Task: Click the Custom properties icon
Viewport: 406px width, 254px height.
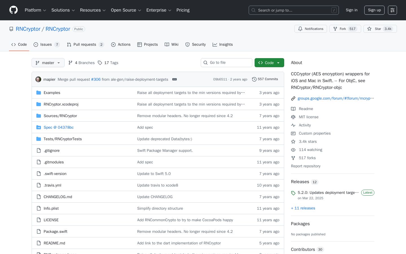Action: (x=293, y=133)
